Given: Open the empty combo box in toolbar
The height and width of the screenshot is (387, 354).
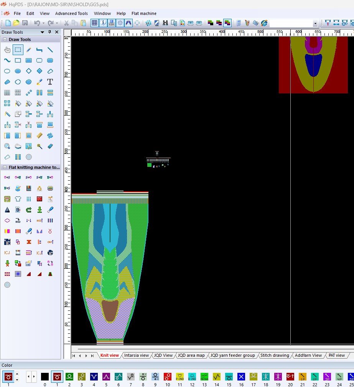Looking at the screenshot, I should pyautogui.click(x=315, y=23).
